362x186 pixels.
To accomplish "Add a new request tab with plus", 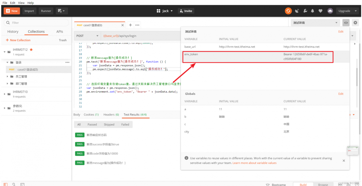I will (130, 25).
